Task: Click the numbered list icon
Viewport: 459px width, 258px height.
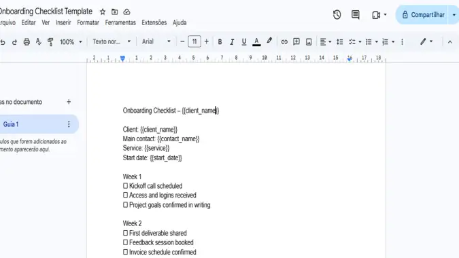Action: 386,42
